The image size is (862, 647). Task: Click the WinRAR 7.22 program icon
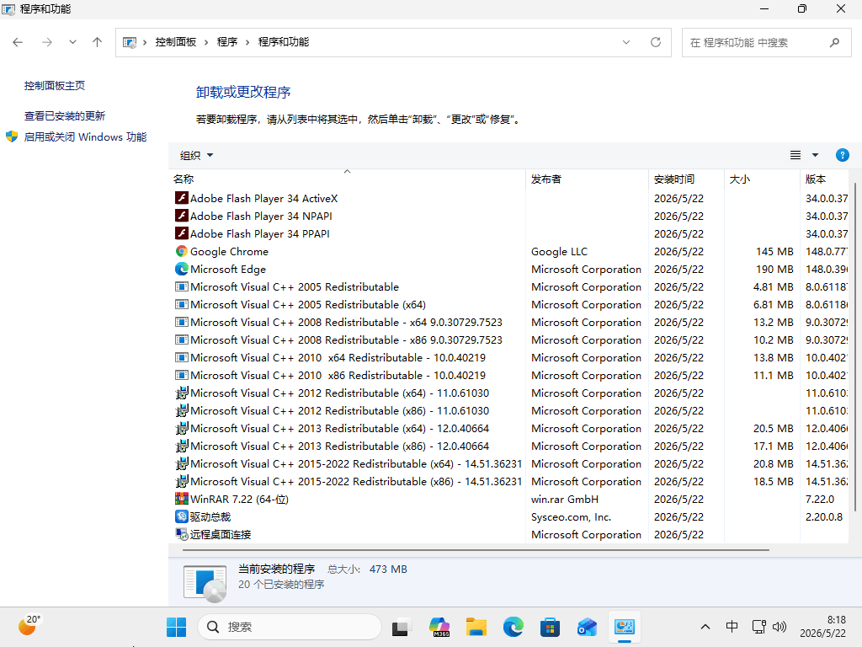(182, 499)
